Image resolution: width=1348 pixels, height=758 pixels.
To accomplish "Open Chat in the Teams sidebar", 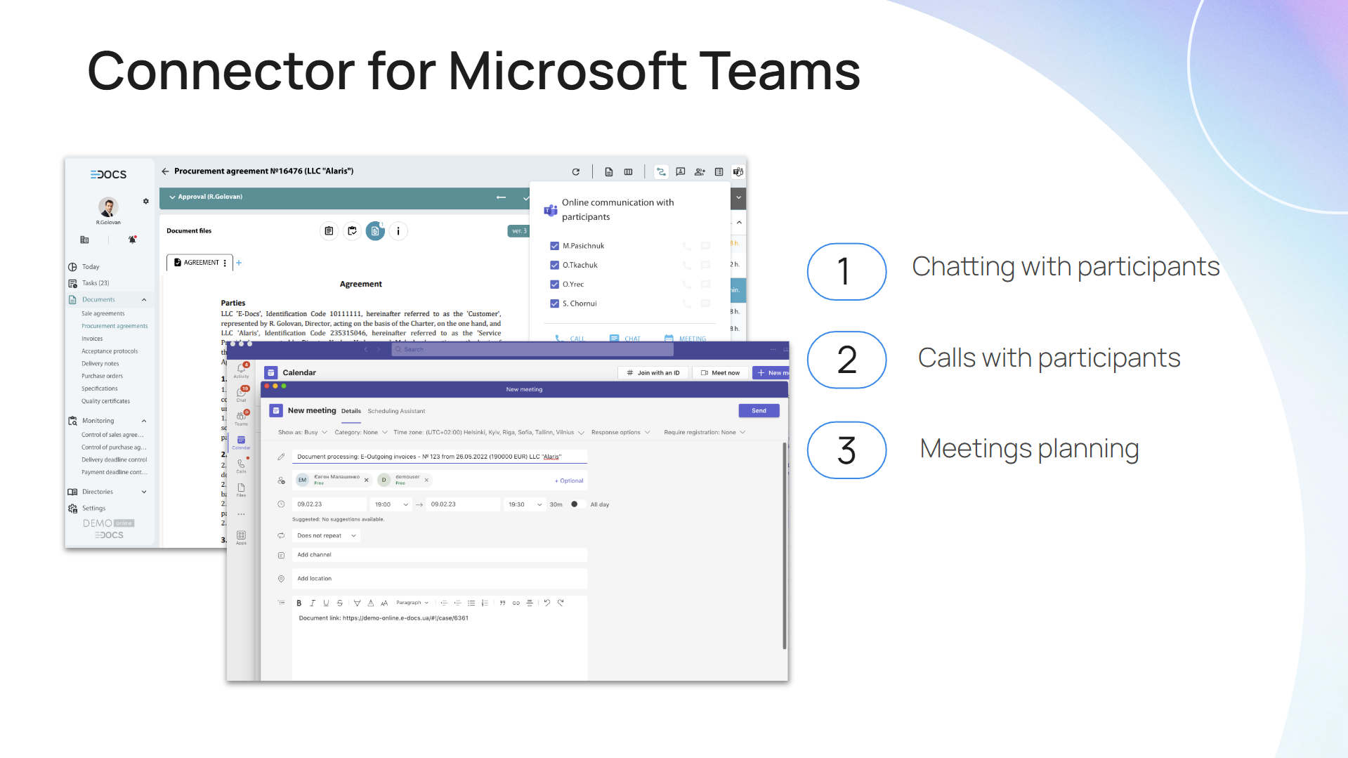I will pos(242,394).
